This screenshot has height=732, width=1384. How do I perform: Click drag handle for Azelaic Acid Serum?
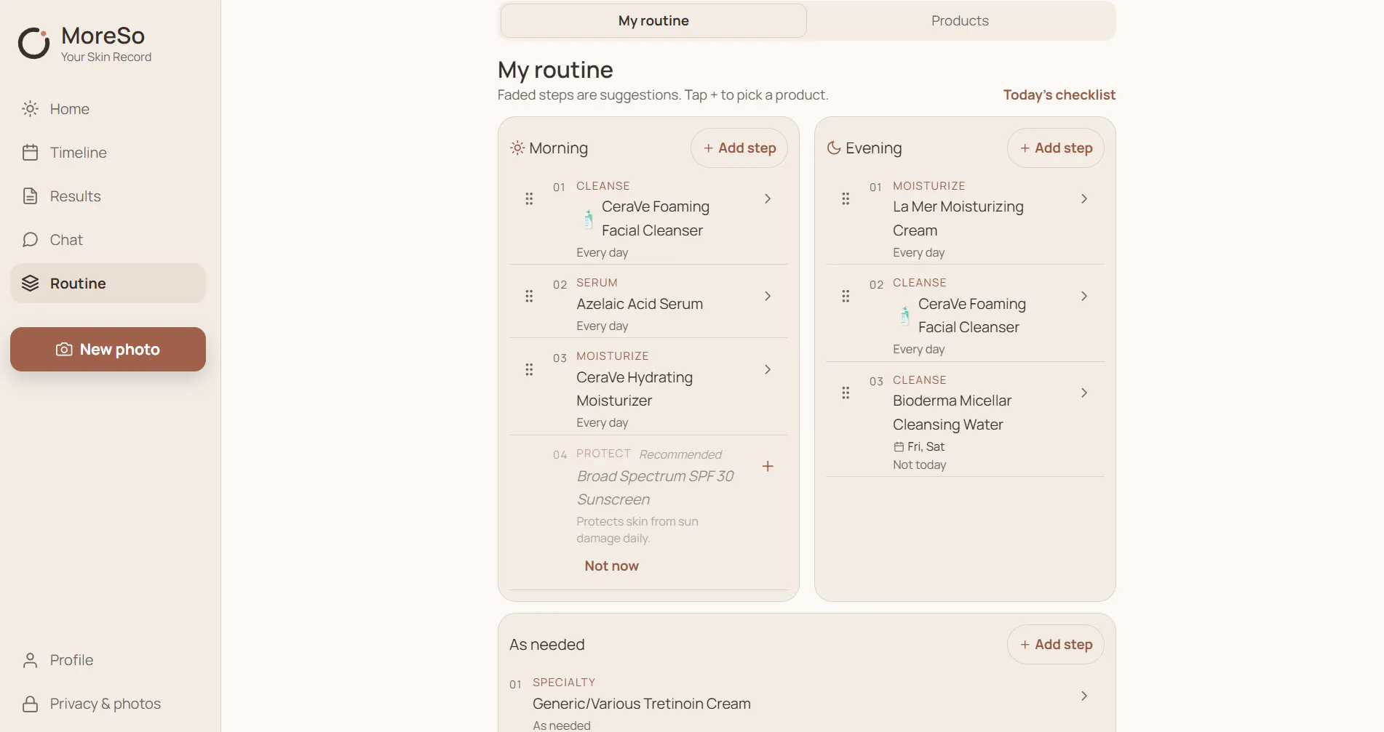tap(529, 296)
